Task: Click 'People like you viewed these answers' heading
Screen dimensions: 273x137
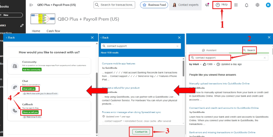Action: coord(213,75)
